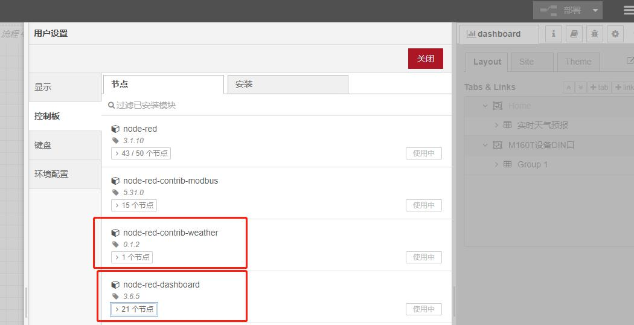Open the 环境配置 settings tab
Image resolution: width=634 pixels, height=325 pixels.
tap(65, 174)
